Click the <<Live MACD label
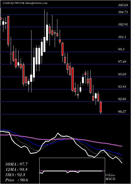131x184 pixels. [x=110, y=177]
